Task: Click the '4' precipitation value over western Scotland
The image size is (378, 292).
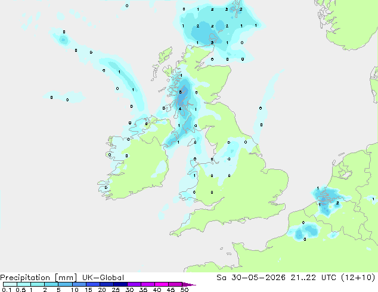Action: 180,109
